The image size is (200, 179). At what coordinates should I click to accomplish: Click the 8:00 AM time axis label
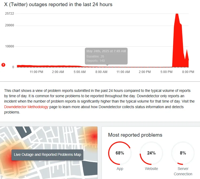tap(101, 72)
